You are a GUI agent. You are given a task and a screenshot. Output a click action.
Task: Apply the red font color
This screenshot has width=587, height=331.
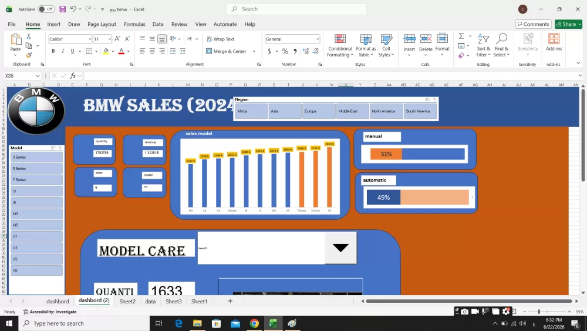click(122, 51)
